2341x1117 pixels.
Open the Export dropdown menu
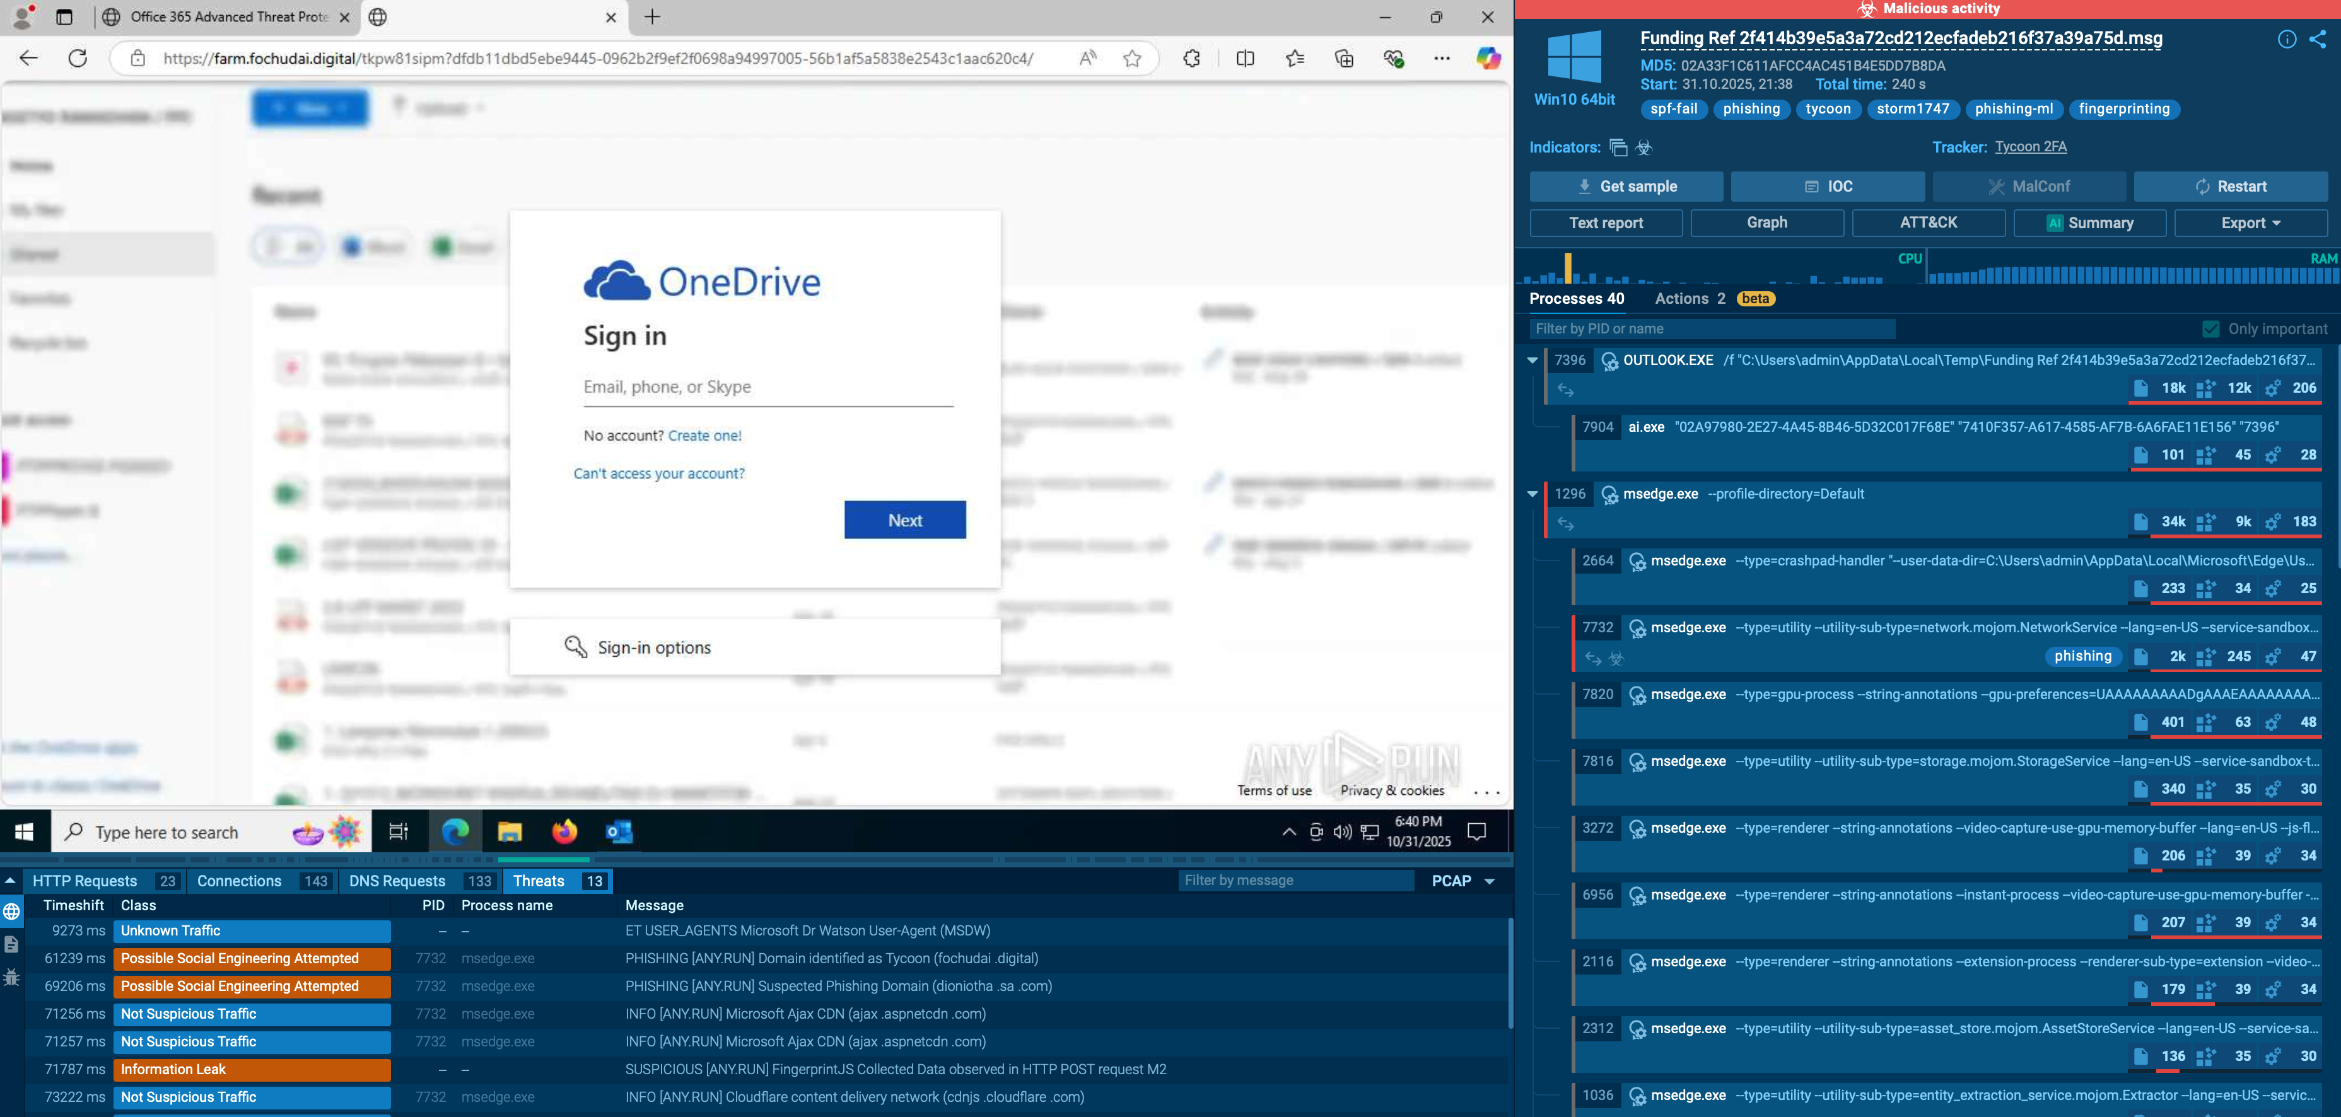pos(2250,223)
